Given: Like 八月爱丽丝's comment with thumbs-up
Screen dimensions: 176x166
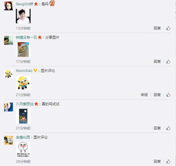Looking at the screenshot, I should [x=168, y=128].
